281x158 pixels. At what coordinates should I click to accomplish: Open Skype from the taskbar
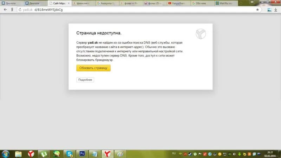pyautogui.click(x=69, y=154)
